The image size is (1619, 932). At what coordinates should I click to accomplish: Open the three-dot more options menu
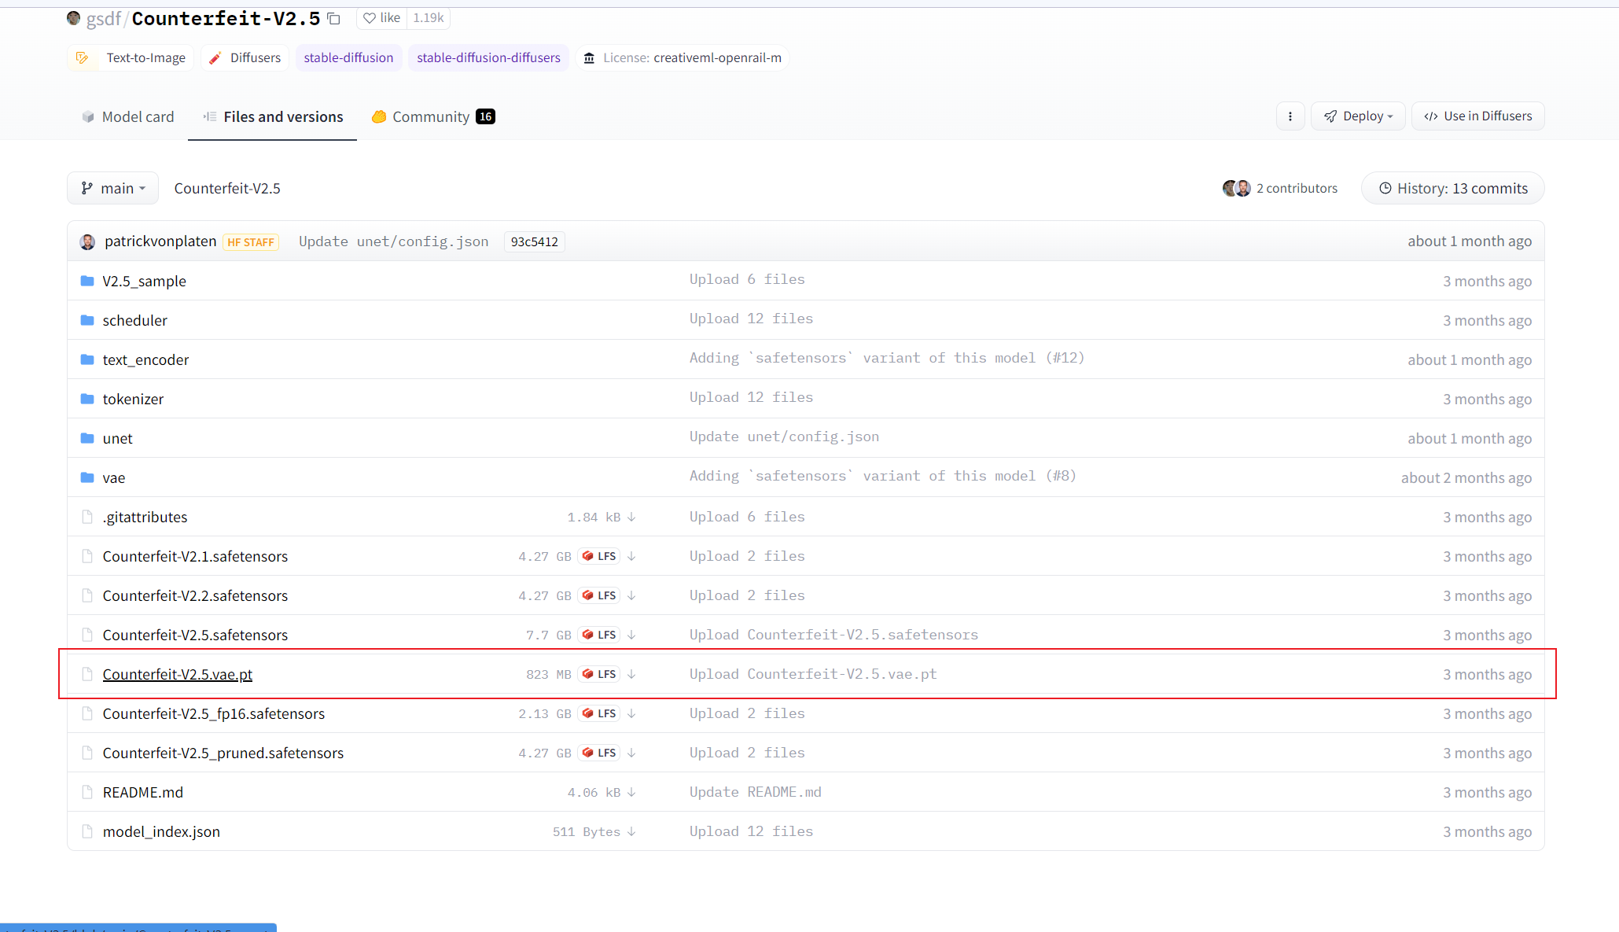(x=1290, y=116)
